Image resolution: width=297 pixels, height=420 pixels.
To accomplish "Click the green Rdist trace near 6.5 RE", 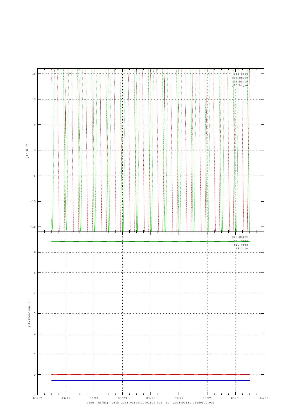I will pyautogui.click(x=151, y=241).
